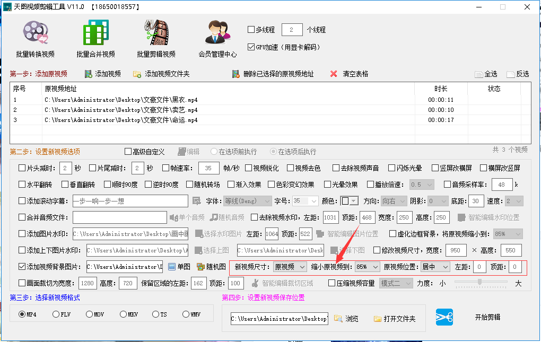This screenshot has width=541, height=342.
Task: Enable the 高级自定义 checkbox
Action: coord(128,151)
